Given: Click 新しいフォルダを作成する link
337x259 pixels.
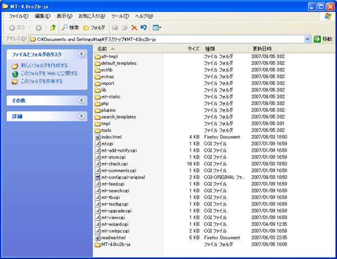Looking at the screenshot, I should click(44, 66).
